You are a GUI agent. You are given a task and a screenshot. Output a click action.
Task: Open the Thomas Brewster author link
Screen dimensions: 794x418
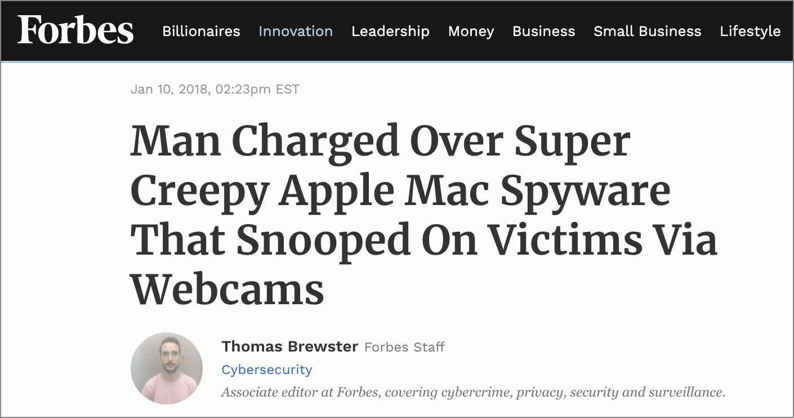289,346
